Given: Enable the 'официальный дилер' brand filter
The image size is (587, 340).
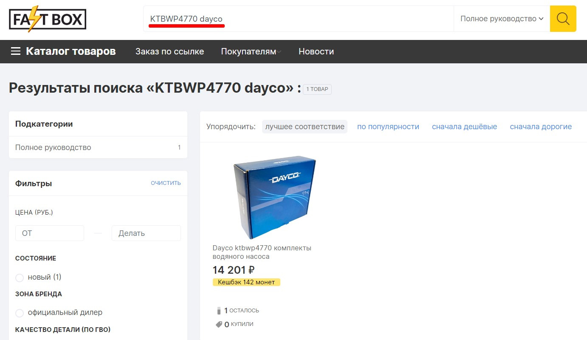Looking at the screenshot, I should pyautogui.click(x=20, y=313).
